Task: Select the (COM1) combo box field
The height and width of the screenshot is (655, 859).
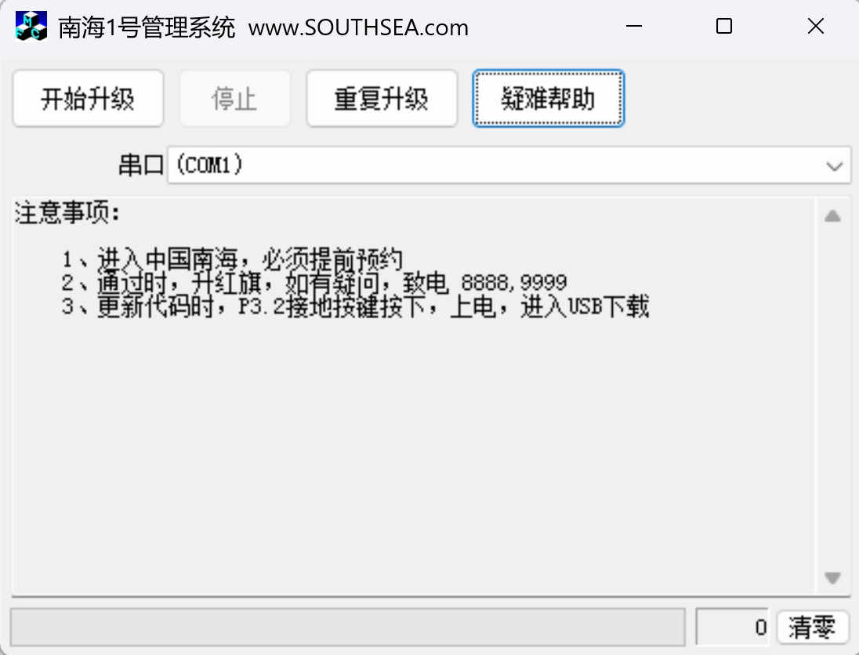Action: point(509,165)
